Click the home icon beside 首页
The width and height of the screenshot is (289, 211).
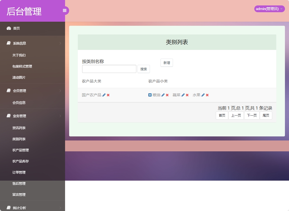pos(8,28)
